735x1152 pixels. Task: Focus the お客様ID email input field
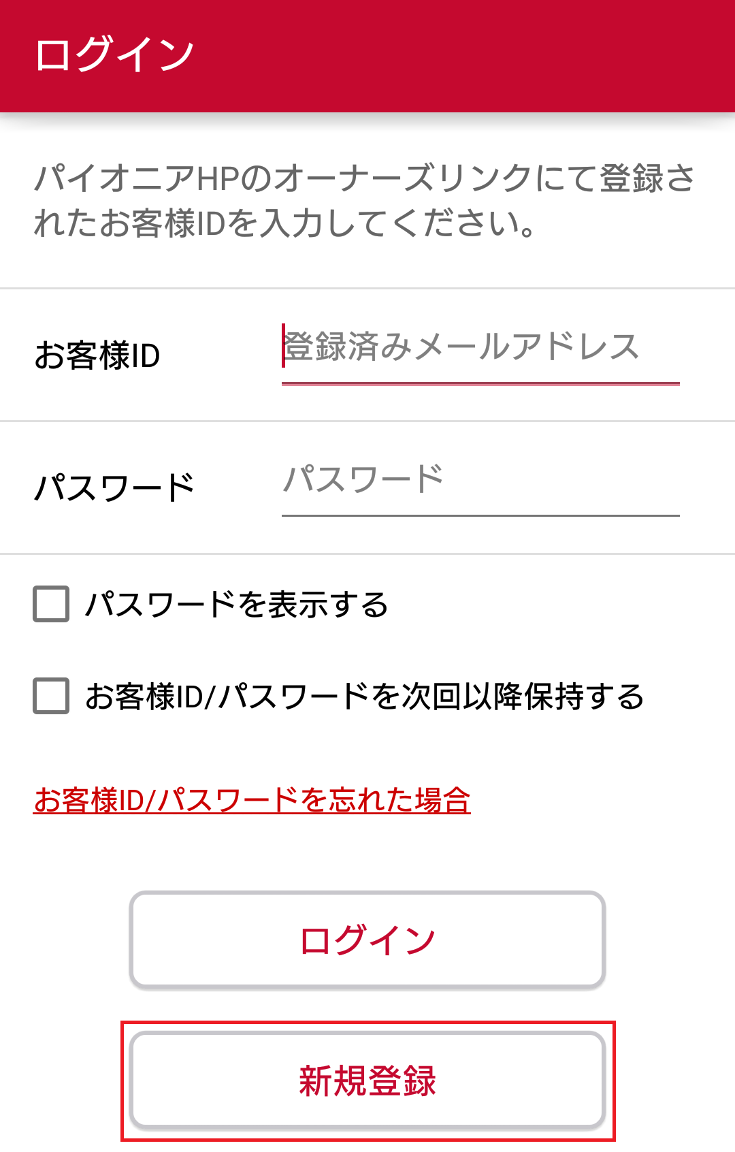click(x=480, y=354)
